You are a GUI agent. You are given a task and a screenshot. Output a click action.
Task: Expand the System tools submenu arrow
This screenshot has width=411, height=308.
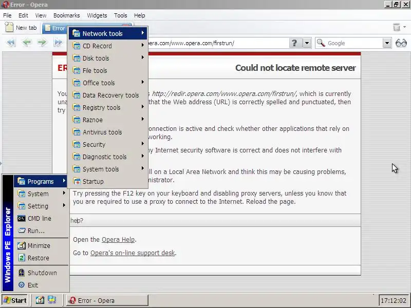coord(143,168)
